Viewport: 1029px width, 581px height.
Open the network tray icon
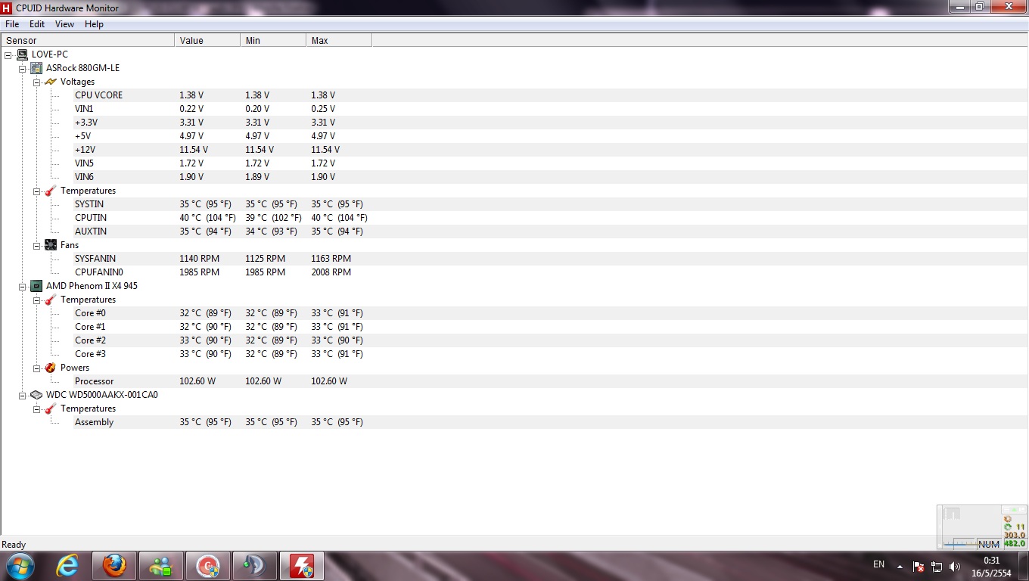(x=937, y=566)
